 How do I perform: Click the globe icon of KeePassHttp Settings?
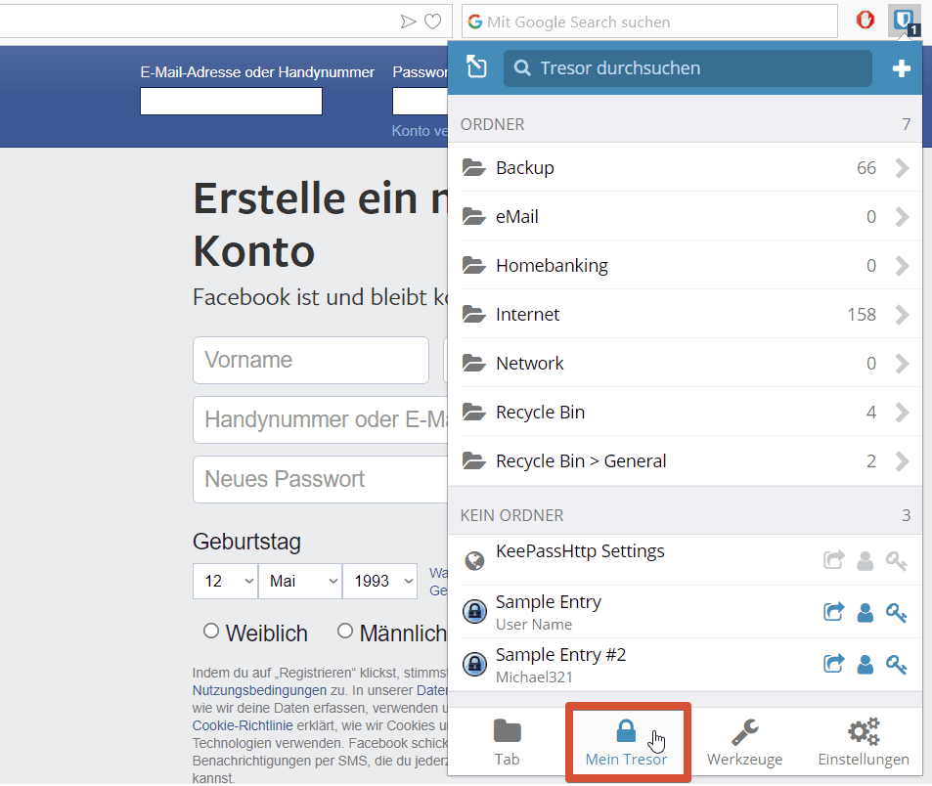coord(474,560)
